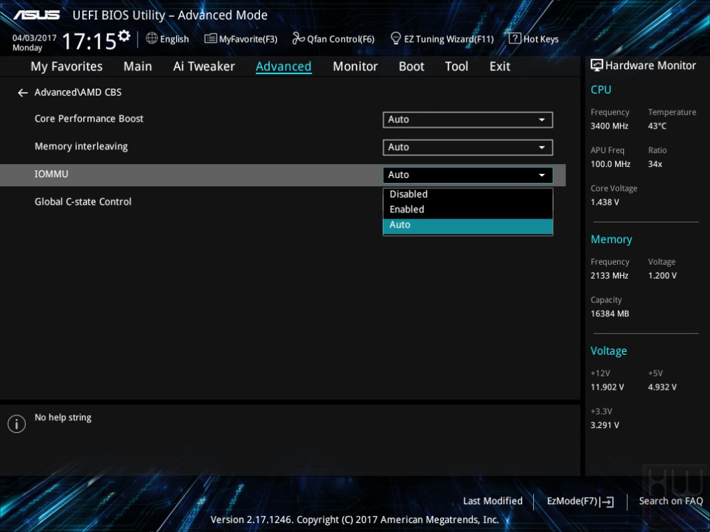
Task: Click the Hot Keys question mark icon
Action: tap(515, 38)
